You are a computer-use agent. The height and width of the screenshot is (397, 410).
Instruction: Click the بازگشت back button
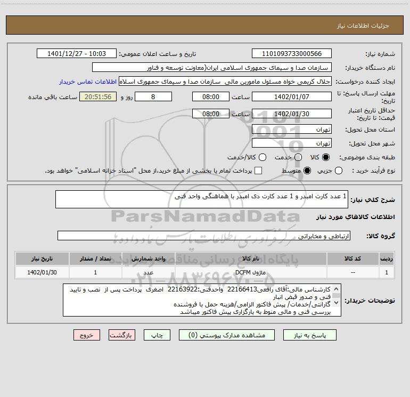(122, 335)
